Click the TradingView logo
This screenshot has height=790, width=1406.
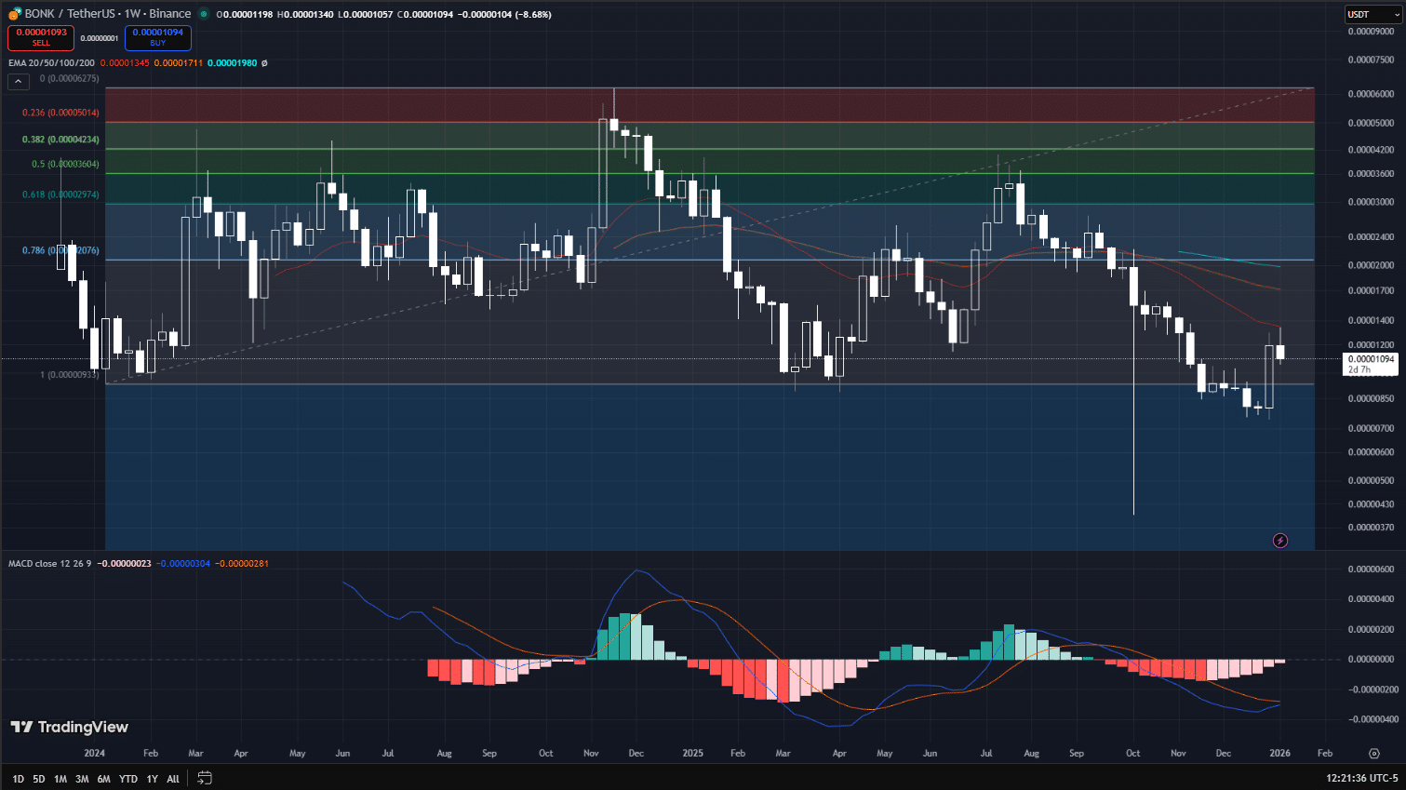(x=70, y=727)
